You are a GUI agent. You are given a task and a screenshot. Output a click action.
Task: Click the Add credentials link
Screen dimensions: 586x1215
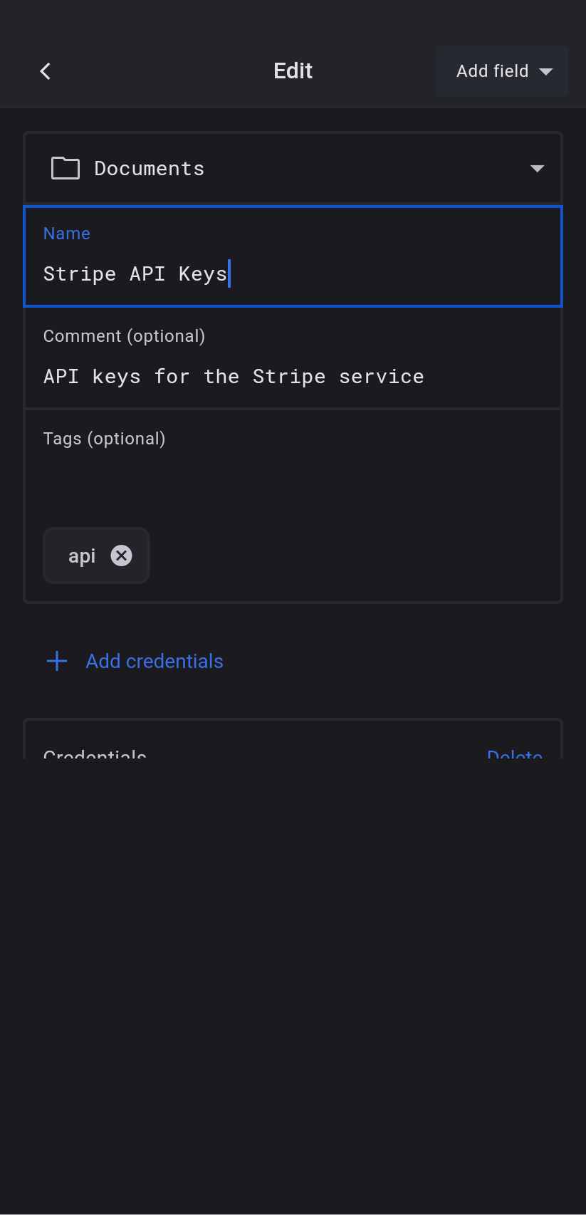155,662
